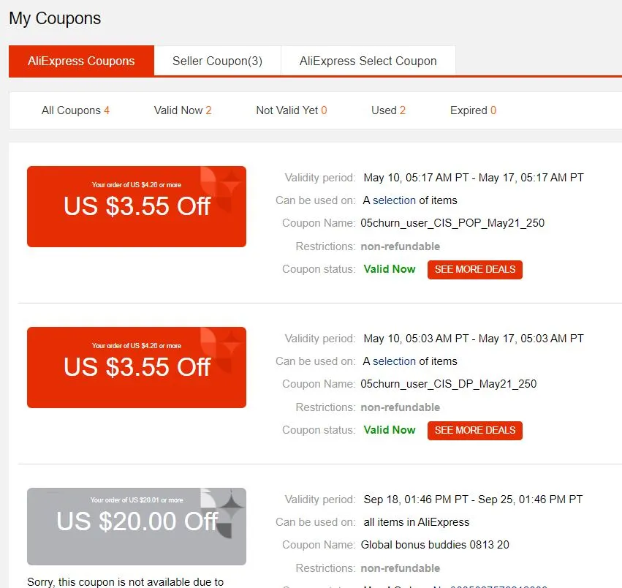Click decorative icon on grey coupon card
The height and width of the screenshot is (588, 622).
pos(222,513)
